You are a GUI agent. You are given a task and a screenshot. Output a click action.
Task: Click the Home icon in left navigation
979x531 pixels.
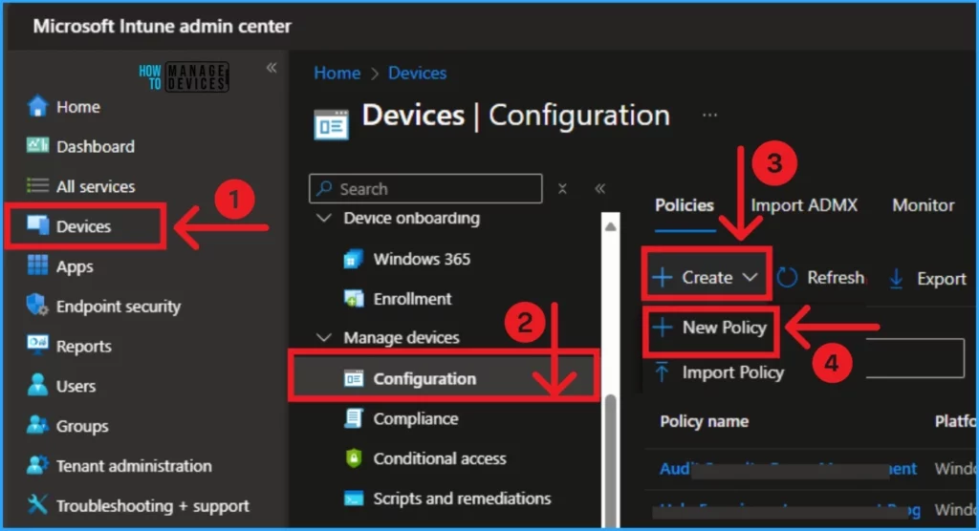(37, 106)
